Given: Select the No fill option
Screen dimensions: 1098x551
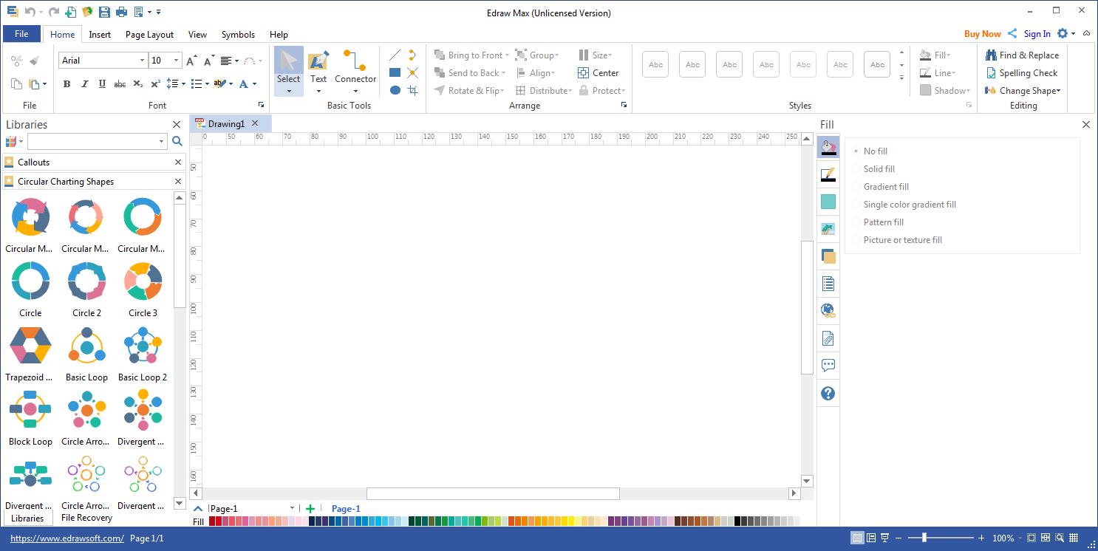Looking at the screenshot, I should [870, 151].
